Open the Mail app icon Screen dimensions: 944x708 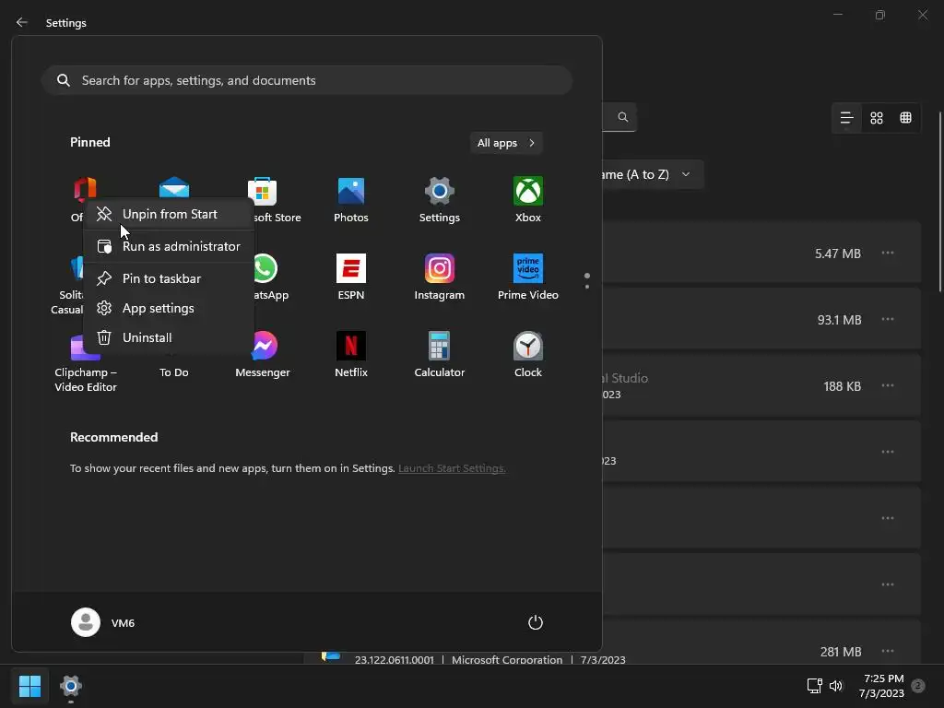click(174, 188)
